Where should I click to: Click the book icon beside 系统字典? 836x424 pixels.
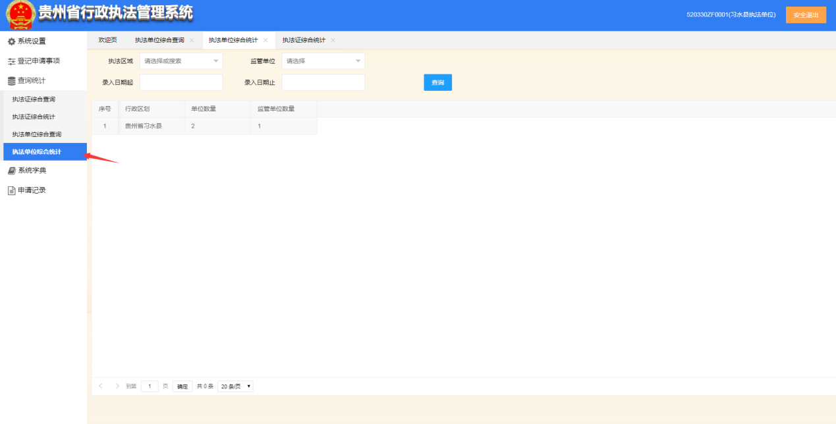(x=11, y=171)
